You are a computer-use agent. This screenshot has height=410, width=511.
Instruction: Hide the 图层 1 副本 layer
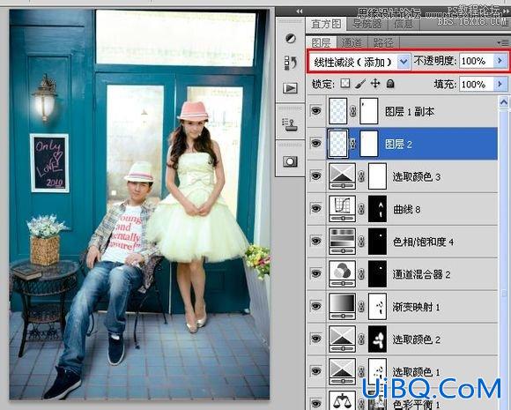tap(315, 111)
